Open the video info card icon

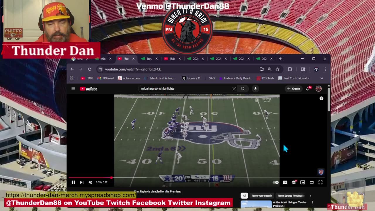point(321,98)
